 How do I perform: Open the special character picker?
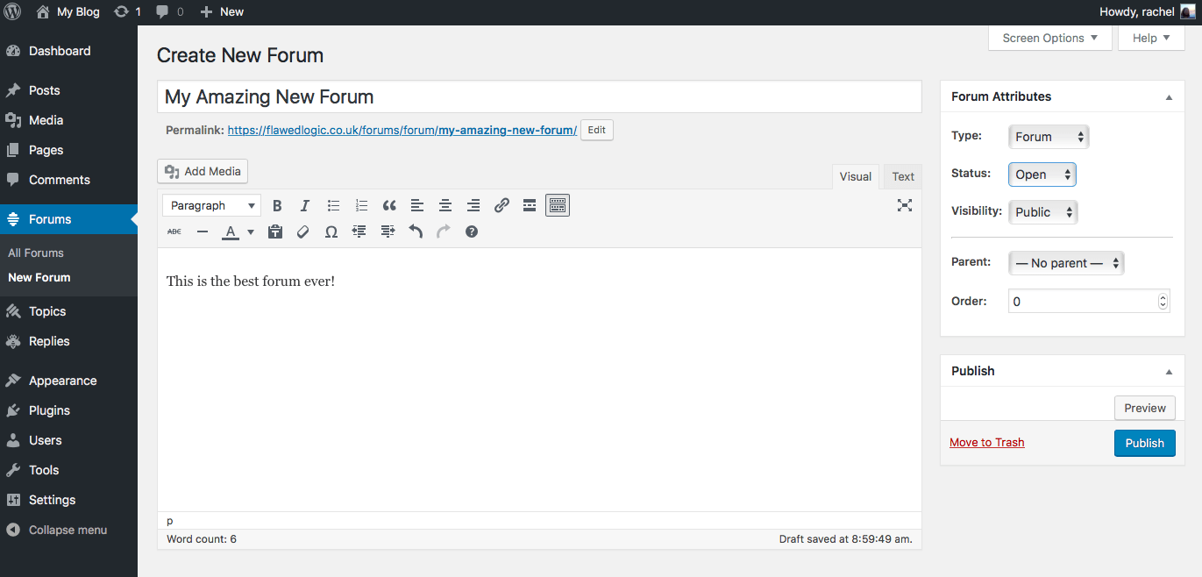pyautogui.click(x=331, y=232)
